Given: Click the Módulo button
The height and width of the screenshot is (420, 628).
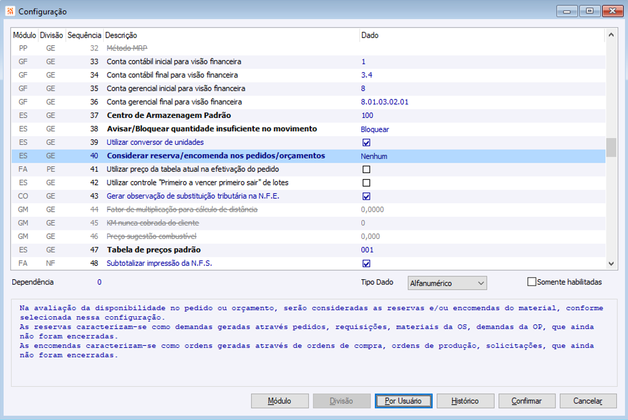Looking at the screenshot, I should pos(280,401).
